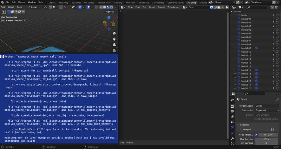Click the Noise Threshold 0.1000 field

tap(268, 135)
